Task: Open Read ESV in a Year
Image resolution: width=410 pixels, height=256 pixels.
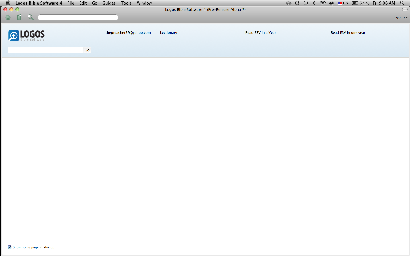Action: [x=261, y=33]
